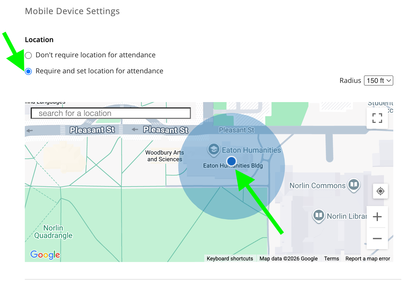The height and width of the screenshot is (282, 416).
Task: Open the Google logo link
Action: (45, 255)
